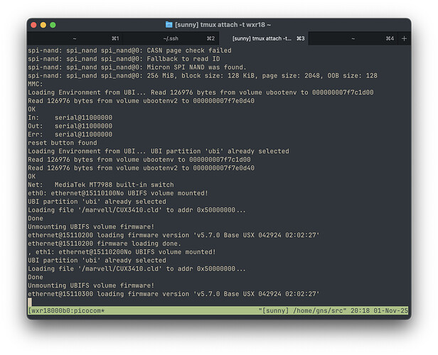The height and width of the screenshot is (355, 438).
Task: Click the 'reset button found' line
Action: 63,143
